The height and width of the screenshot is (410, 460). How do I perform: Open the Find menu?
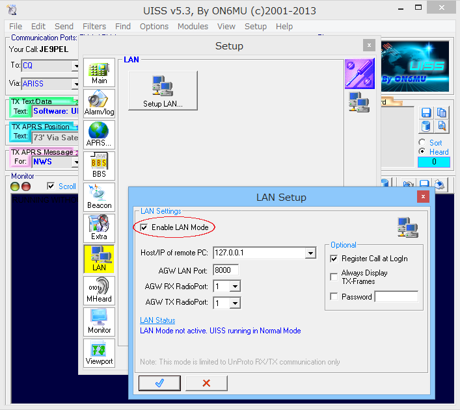click(122, 27)
